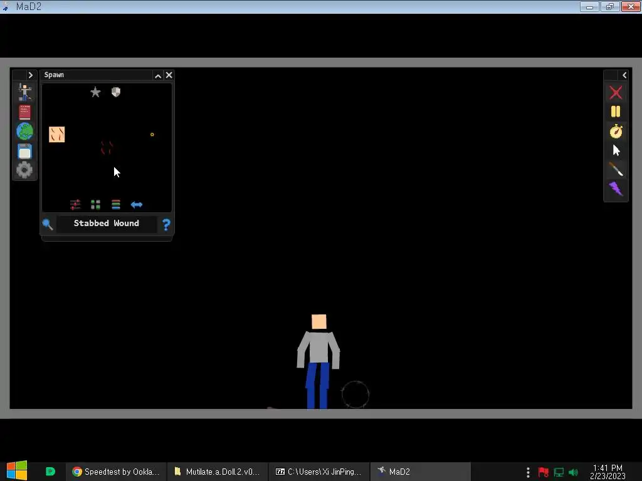
Task: Show hidden tray icons via three dots
Action: click(528, 472)
